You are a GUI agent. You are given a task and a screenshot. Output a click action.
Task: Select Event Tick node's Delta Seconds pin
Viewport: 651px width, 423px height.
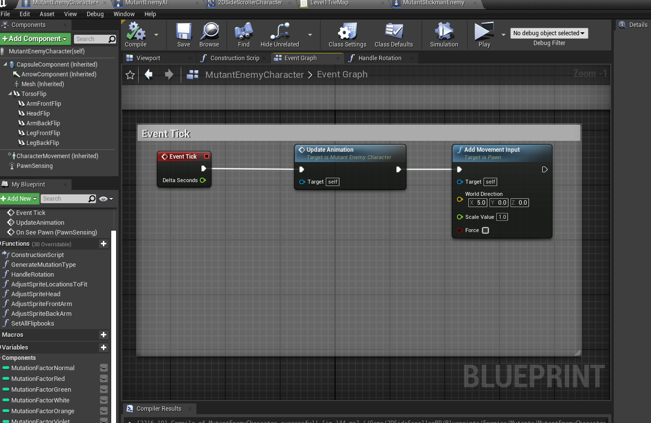(x=202, y=180)
